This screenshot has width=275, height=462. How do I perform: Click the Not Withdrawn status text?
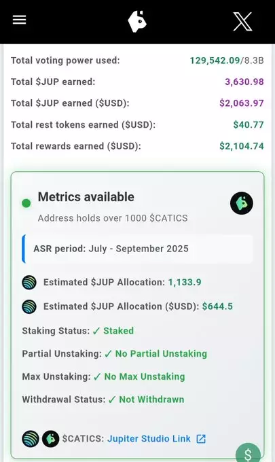pyautogui.click(x=151, y=399)
